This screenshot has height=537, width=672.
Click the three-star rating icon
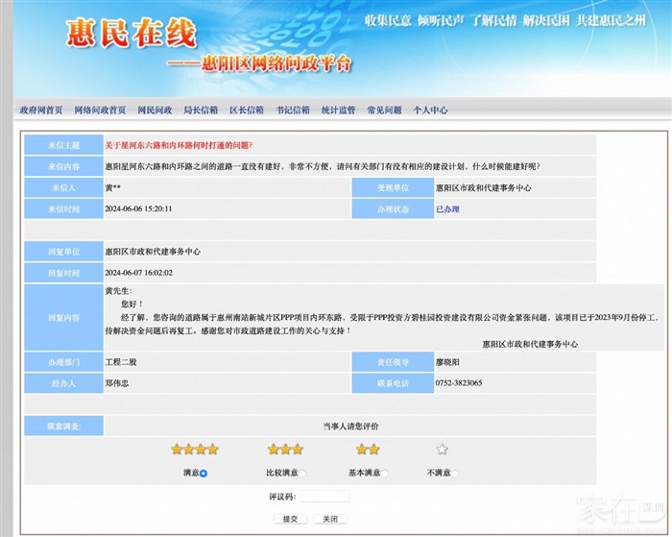[x=285, y=449]
